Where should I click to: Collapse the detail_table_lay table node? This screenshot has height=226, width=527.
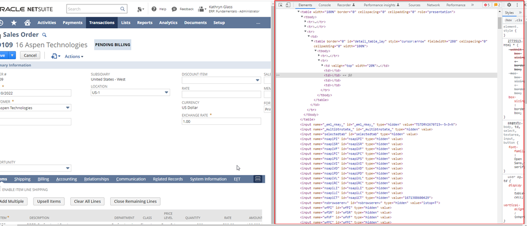coord(312,41)
